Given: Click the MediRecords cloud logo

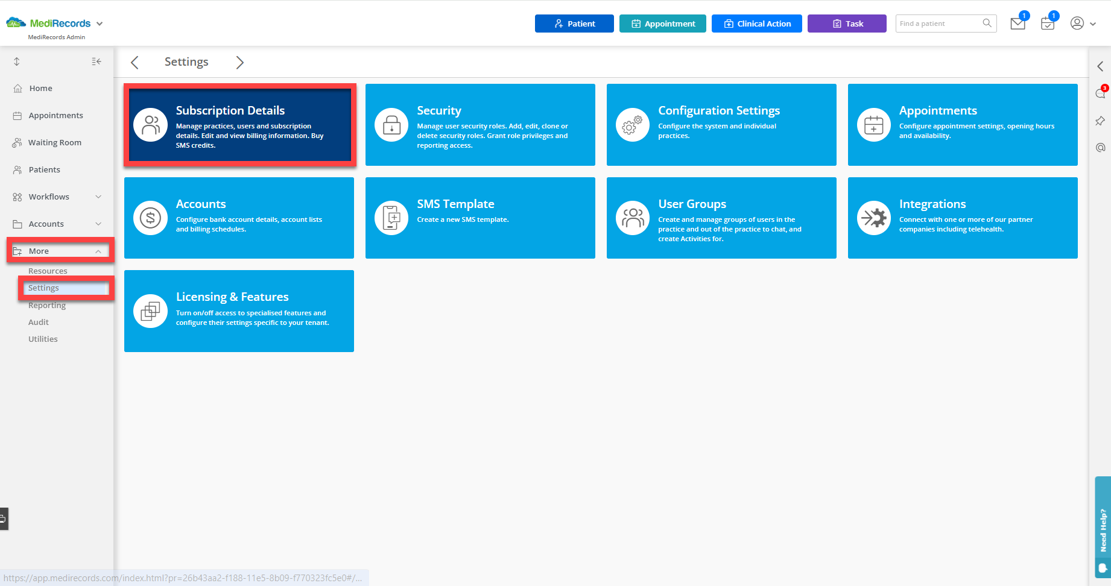Looking at the screenshot, I should [x=16, y=23].
